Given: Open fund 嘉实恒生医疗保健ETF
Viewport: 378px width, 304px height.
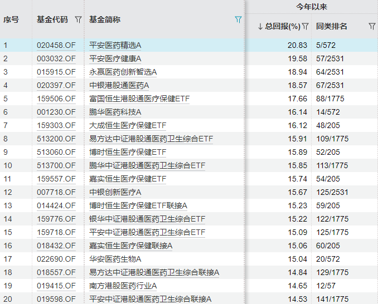Looking at the screenshot, I should [128, 179].
